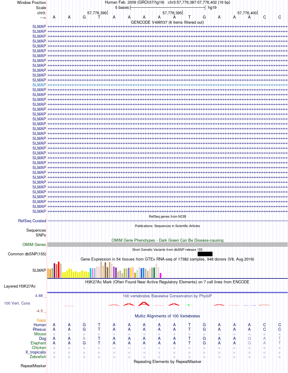Click the '5 bases' scale bar text
This screenshot has height=373, width=288.
pos(122,7)
